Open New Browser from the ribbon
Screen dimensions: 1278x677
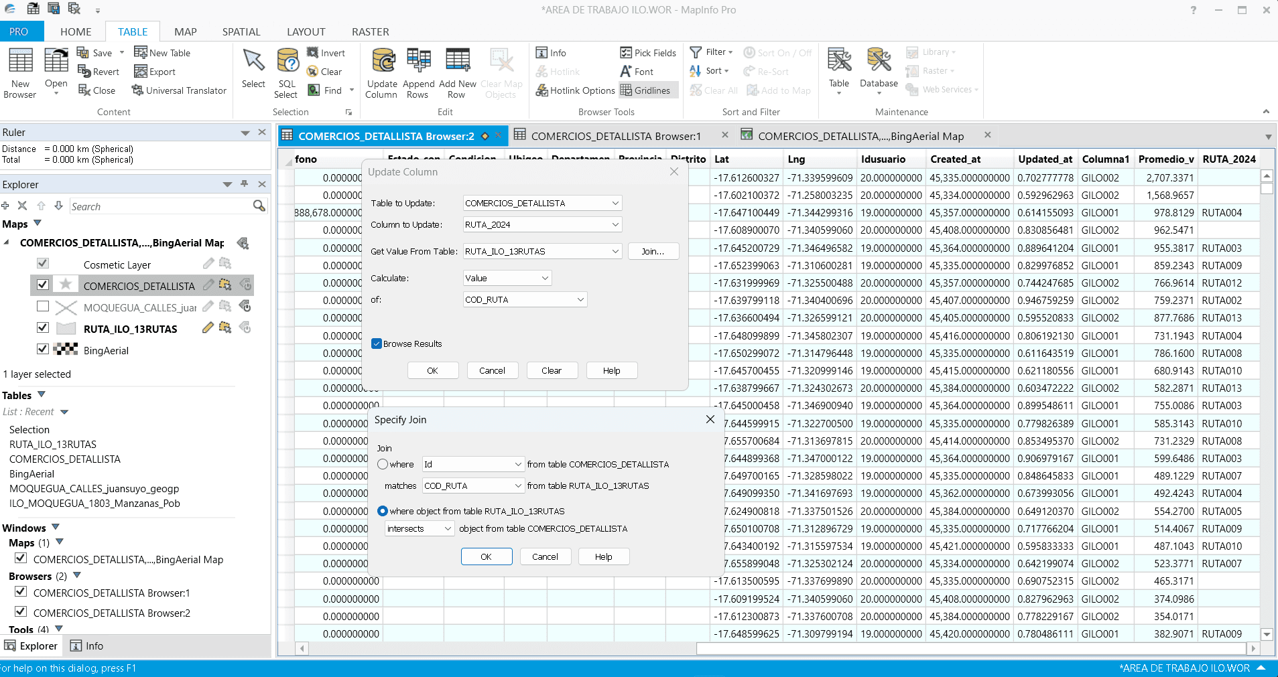click(20, 74)
